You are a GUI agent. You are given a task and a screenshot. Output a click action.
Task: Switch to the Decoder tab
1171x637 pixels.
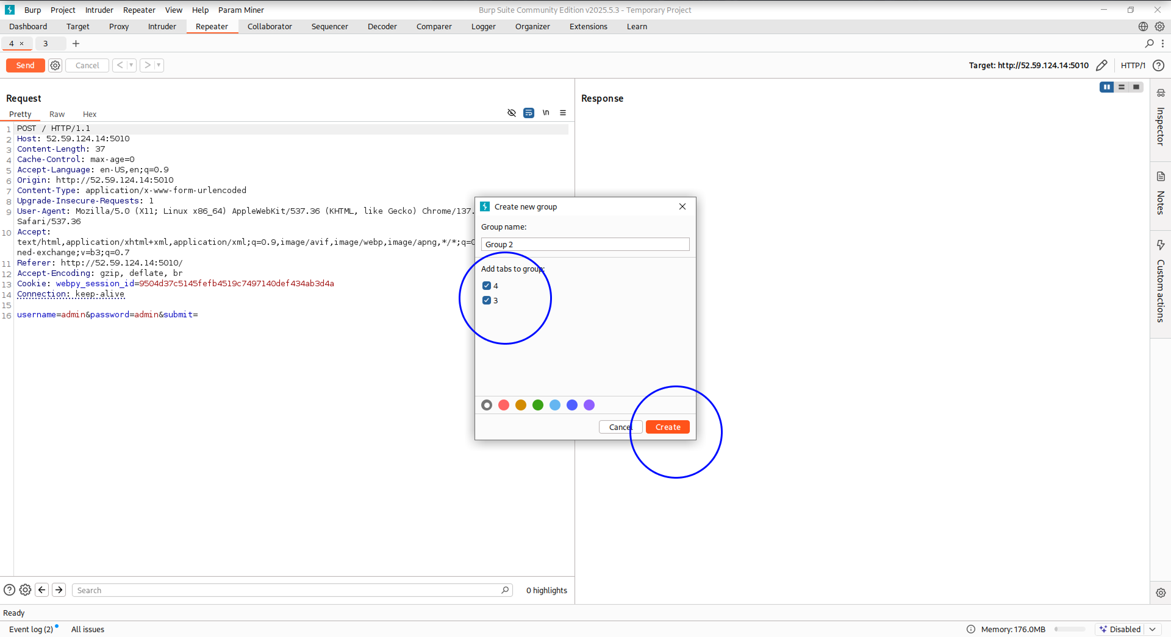(382, 26)
